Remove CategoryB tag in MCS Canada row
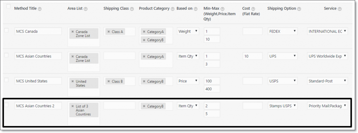The image size is (358, 133). pyautogui.click(x=144, y=40)
